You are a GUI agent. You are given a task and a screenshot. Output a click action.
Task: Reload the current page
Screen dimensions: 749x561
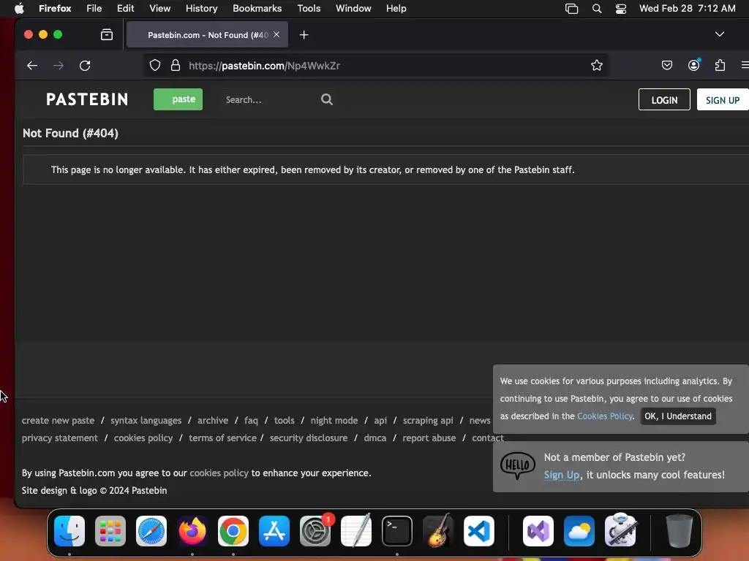click(85, 65)
